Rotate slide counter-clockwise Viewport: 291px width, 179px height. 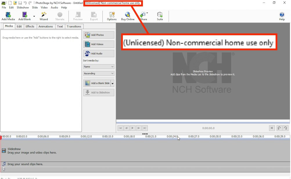tap(279, 128)
